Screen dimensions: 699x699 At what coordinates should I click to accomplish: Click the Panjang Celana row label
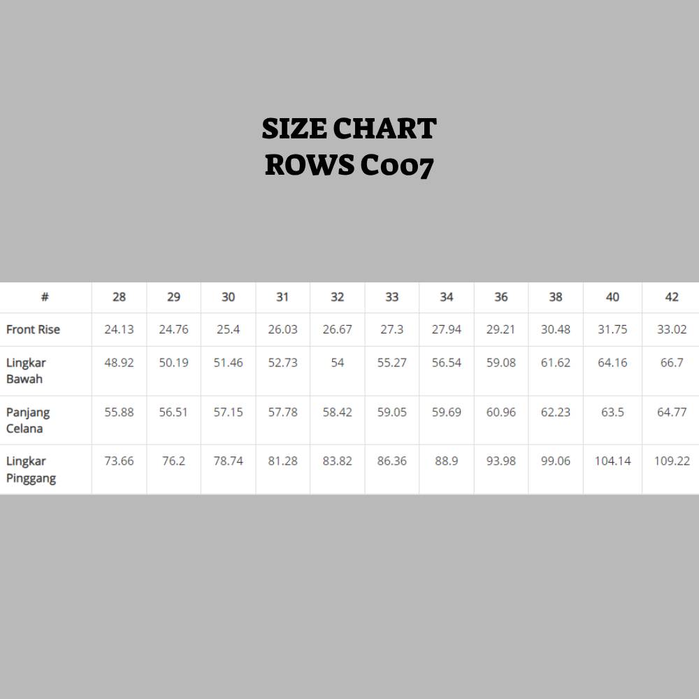[28, 420]
